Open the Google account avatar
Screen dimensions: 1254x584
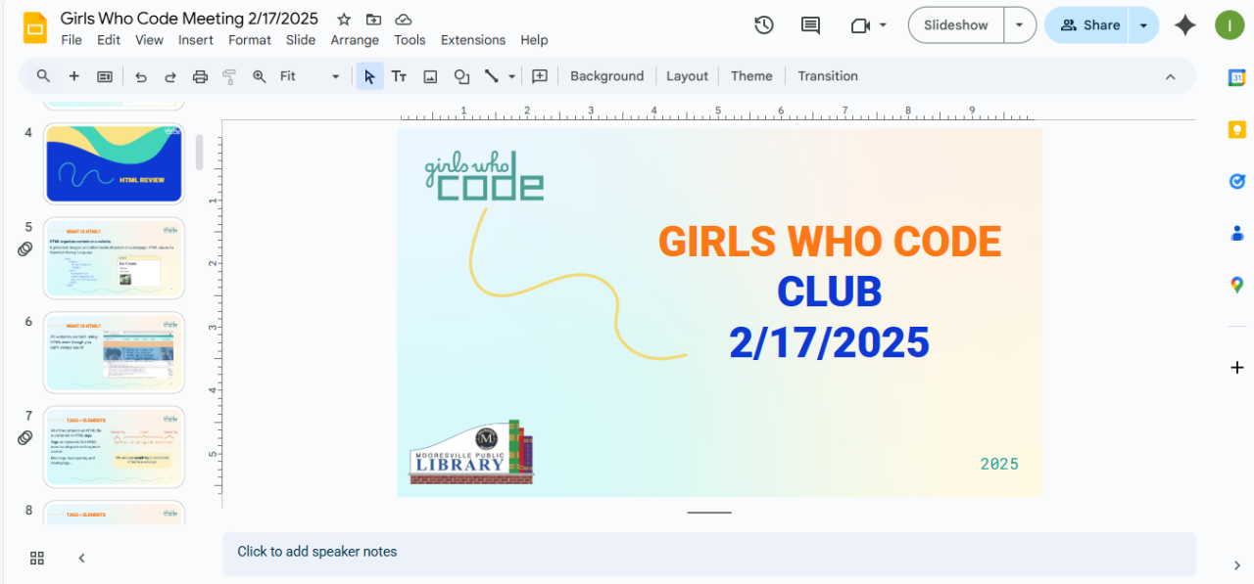(1230, 25)
